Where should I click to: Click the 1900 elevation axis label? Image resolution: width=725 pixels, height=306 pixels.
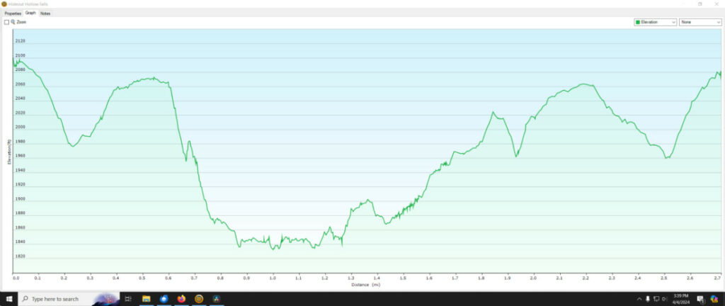pyautogui.click(x=21, y=199)
